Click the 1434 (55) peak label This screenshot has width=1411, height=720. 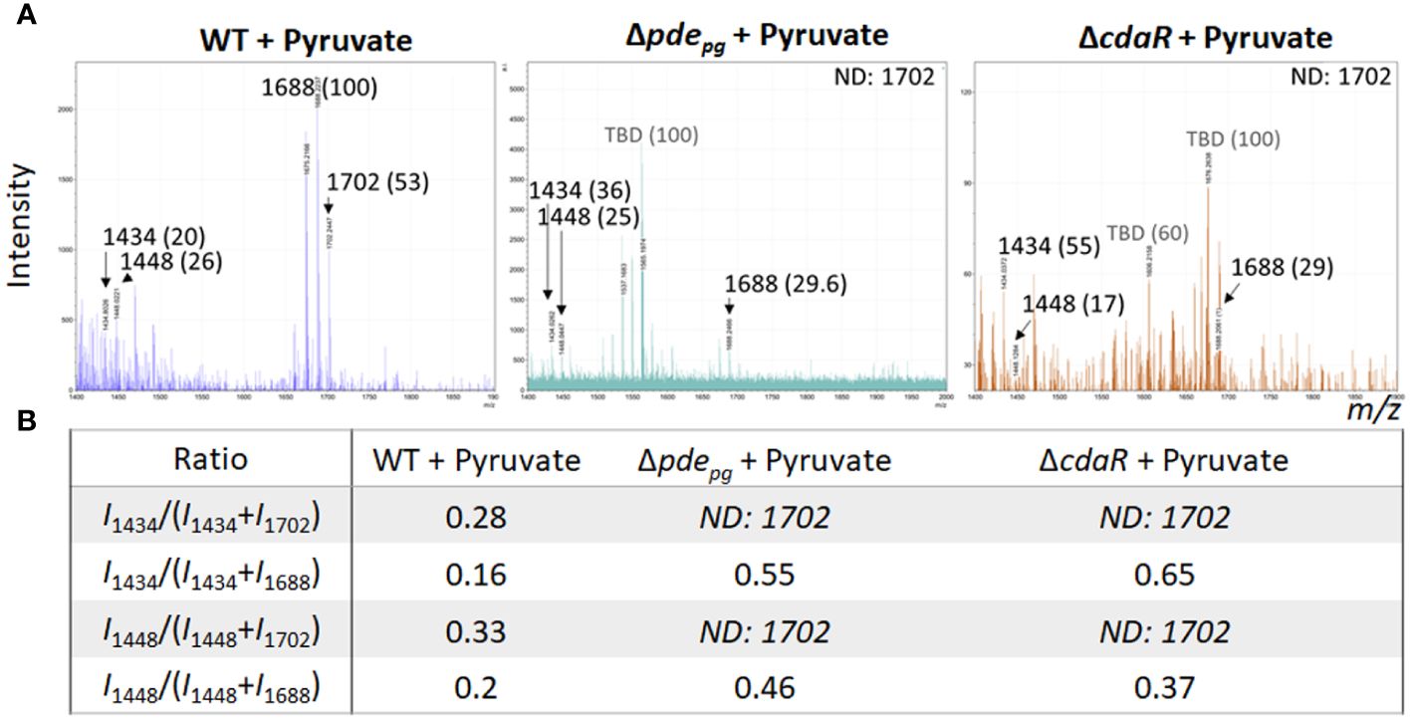[x=1049, y=246]
